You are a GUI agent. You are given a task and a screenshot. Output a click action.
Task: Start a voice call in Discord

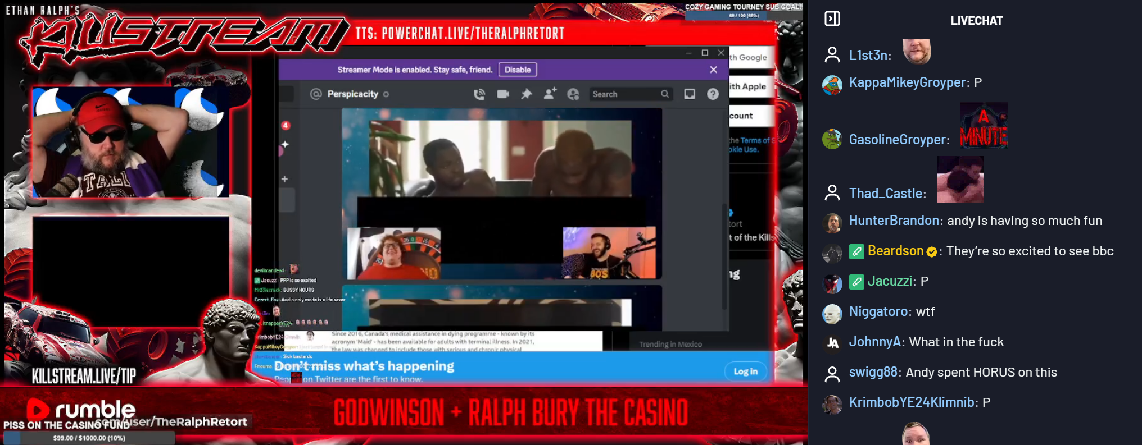coord(479,94)
